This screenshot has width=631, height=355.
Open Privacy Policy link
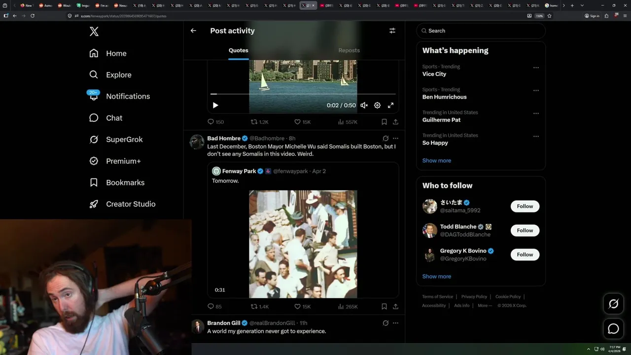point(474,297)
